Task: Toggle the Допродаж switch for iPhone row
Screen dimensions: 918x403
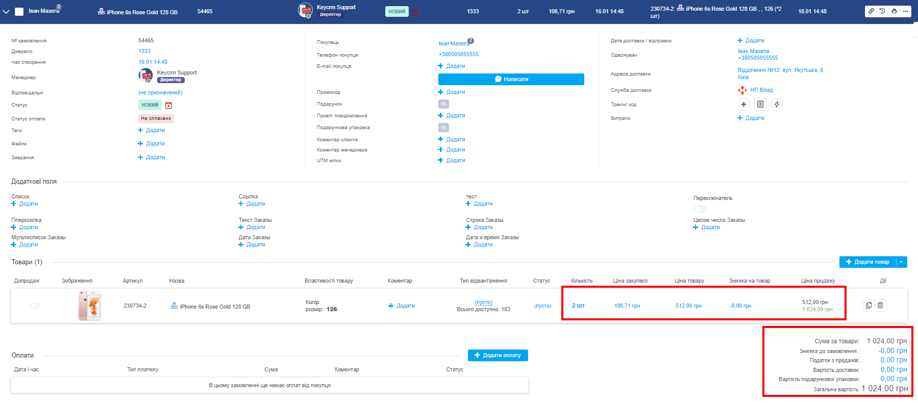Action: pyautogui.click(x=35, y=306)
